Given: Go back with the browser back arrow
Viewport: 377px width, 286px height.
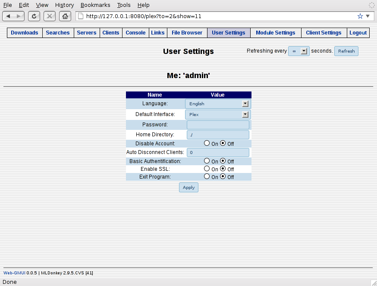Looking at the screenshot, I should pyautogui.click(x=8, y=16).
